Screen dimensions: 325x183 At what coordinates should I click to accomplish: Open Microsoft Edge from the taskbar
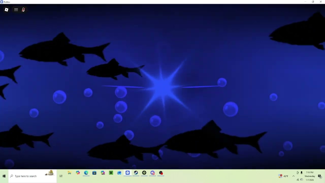[86, 173]
